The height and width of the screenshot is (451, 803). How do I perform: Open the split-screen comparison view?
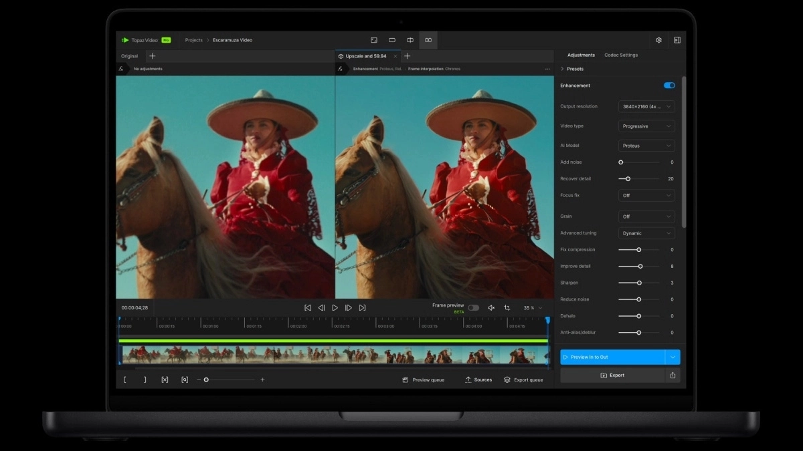(x=410, y=40)
